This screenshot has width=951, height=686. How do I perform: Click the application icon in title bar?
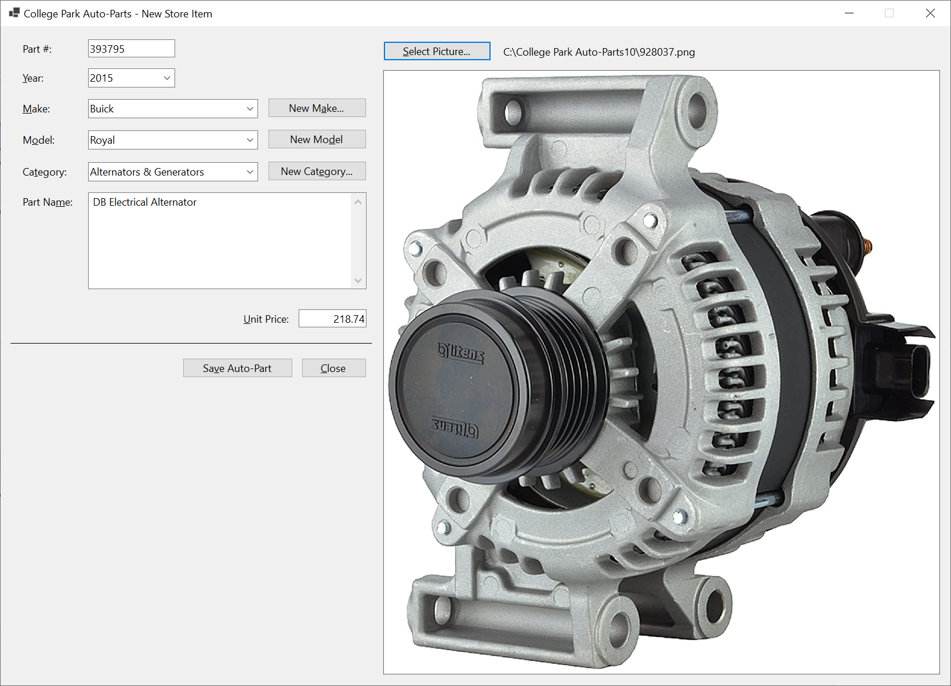pos(14,13)
